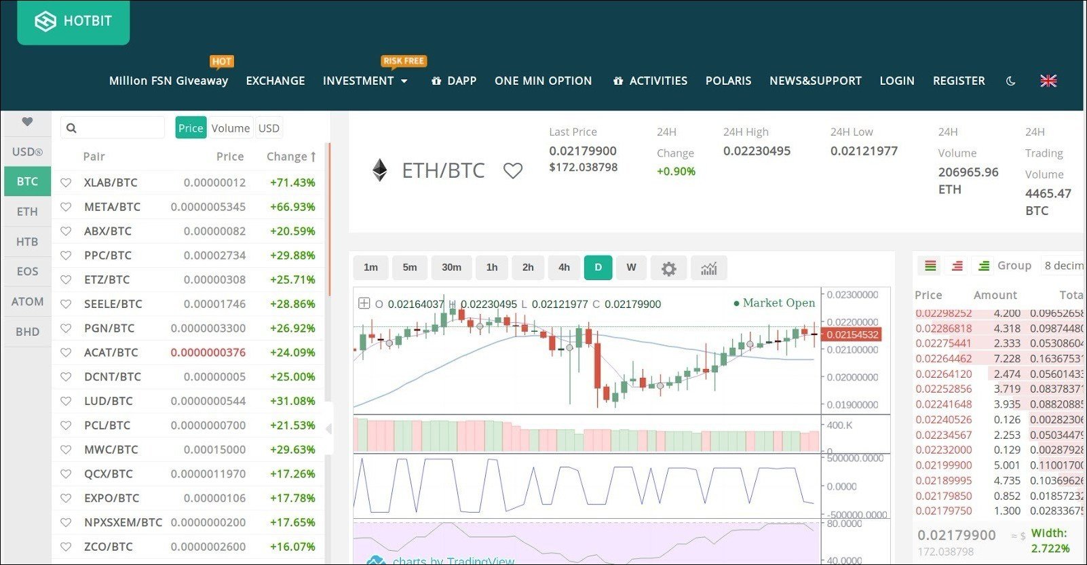Favorite META/BTC with heart icon

(66, 207)
